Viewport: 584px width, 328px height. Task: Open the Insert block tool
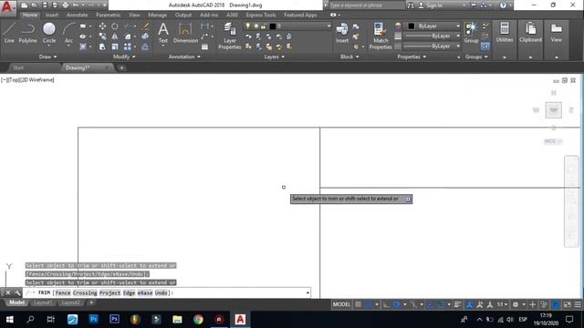tap(342, 33)
